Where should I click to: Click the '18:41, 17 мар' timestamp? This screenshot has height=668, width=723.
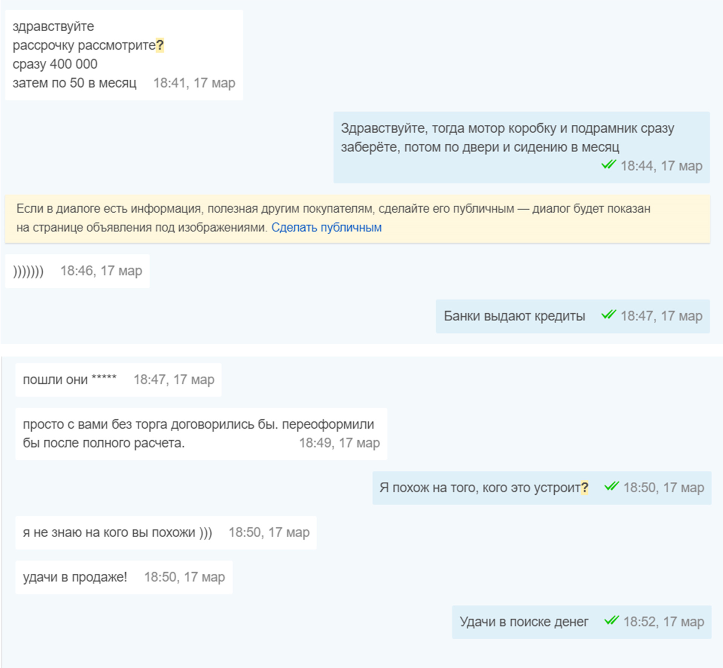(194, 83)
